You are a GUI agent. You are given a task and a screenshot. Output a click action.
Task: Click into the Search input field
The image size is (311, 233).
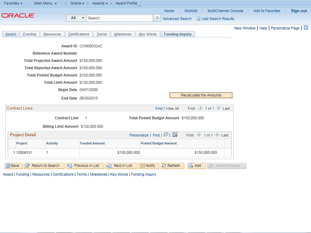click(x=120, y=18)
